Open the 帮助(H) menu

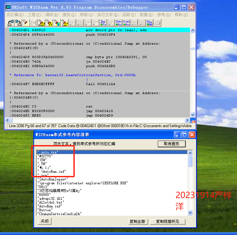(x=181, y=15)
